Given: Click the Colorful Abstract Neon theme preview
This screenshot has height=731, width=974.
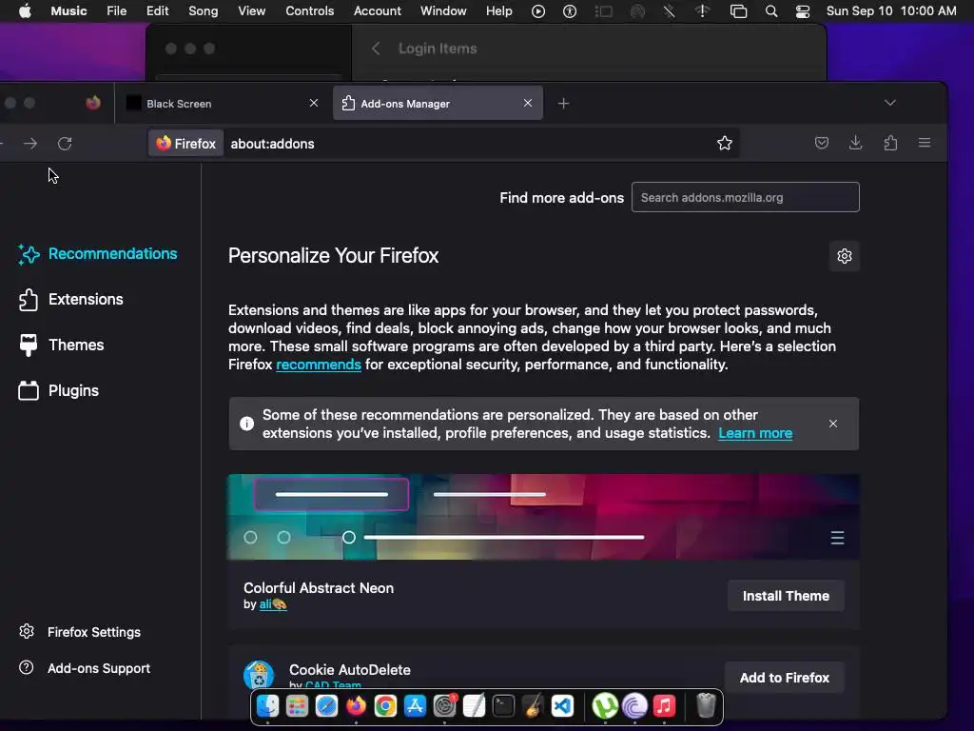Looking at the screenshot, I should (543, 517).
